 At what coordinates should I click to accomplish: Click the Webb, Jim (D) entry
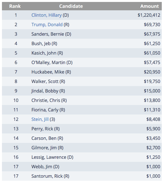[45, 167]
